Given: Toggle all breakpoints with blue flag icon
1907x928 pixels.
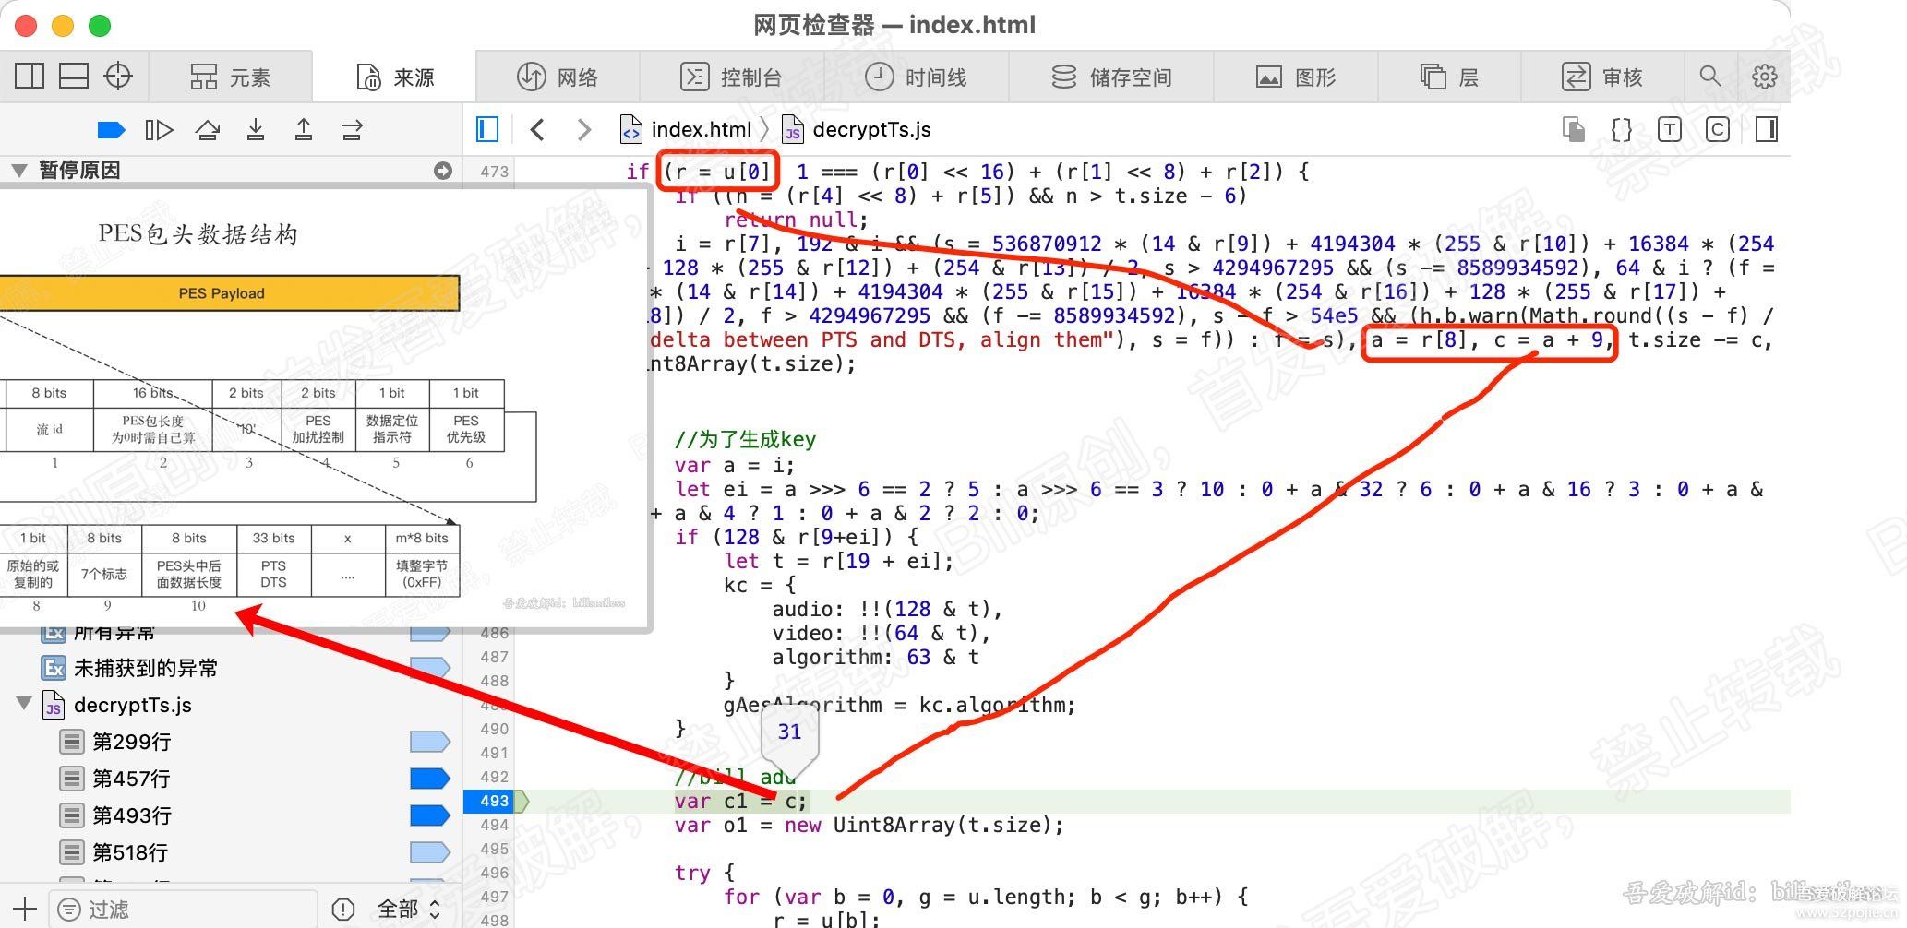Looking at the screenshot, I should pyautogui.click(x=111, y=129).
